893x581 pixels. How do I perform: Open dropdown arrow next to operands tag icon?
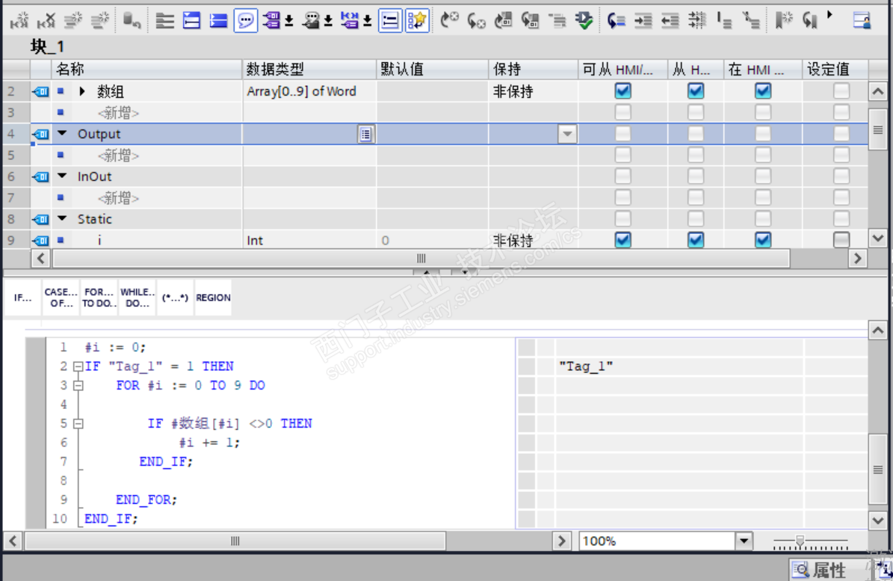(x=289, y=22)
